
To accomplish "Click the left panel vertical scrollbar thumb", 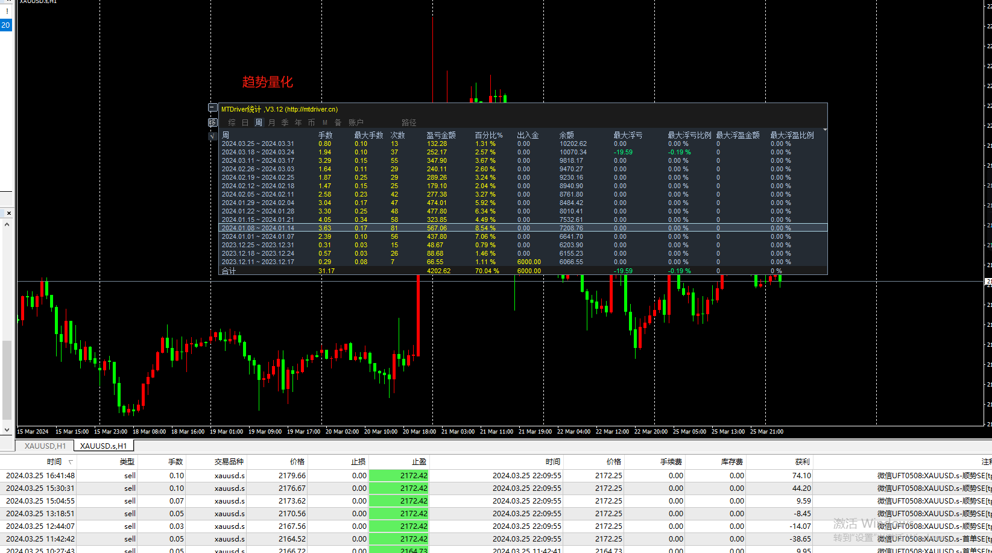I will point(7,380).
